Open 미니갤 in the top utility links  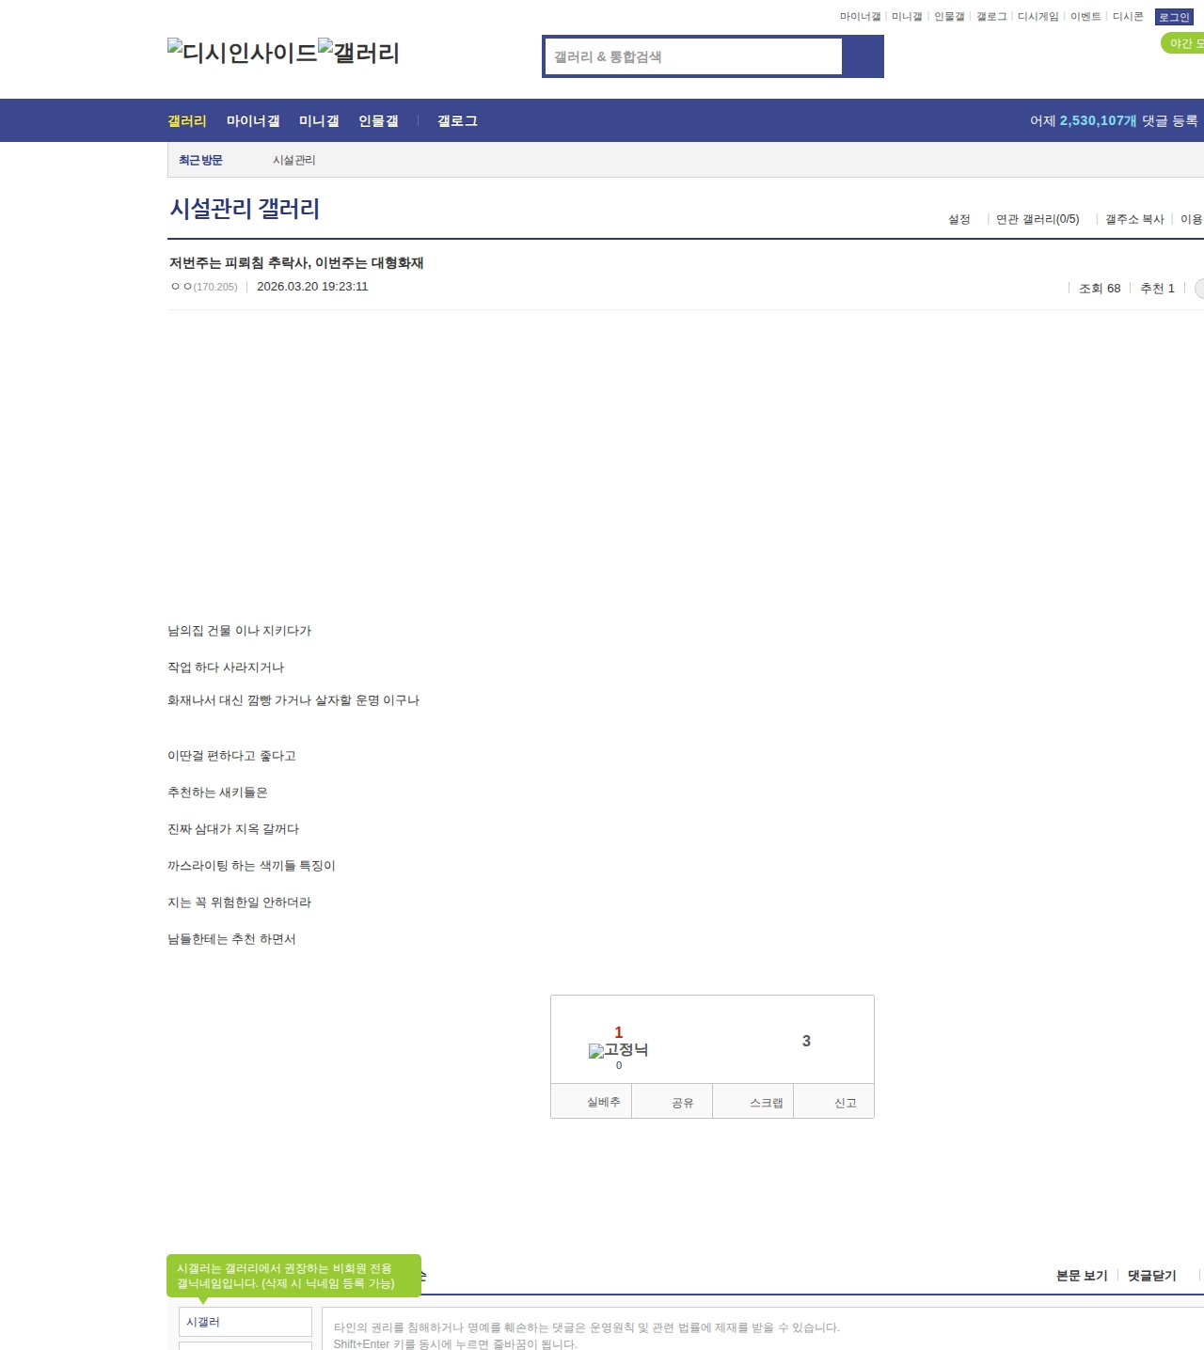(x=907, y=17)
